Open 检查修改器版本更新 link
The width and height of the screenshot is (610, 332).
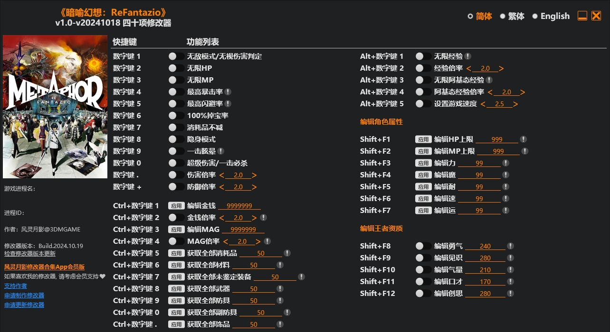pyautogui.click(x=30, y=253)
